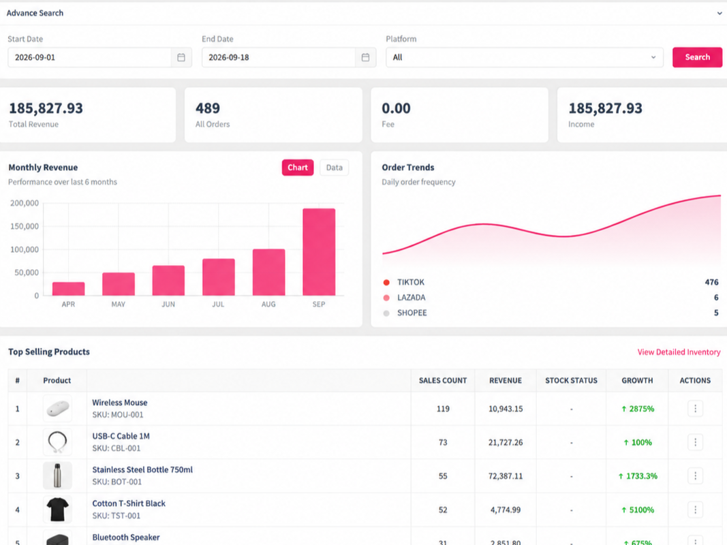Viewport: 727px width, 545px height.
Task: Switch Monthly Revenue to Data view
Action: coord(334,168)
